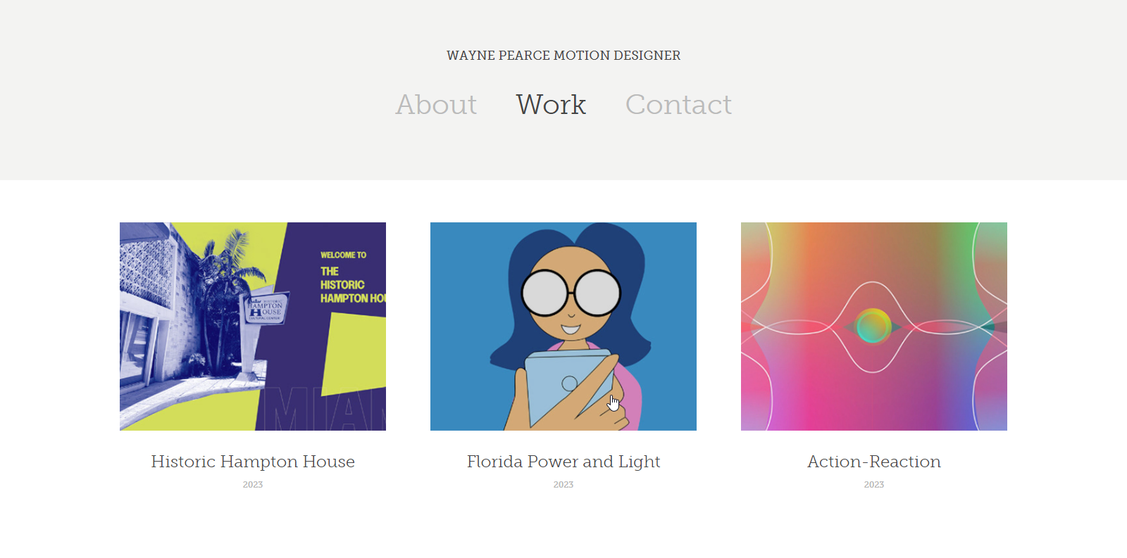Open the About page
This screenshot has width=1127, height=558.
point(436,104)
